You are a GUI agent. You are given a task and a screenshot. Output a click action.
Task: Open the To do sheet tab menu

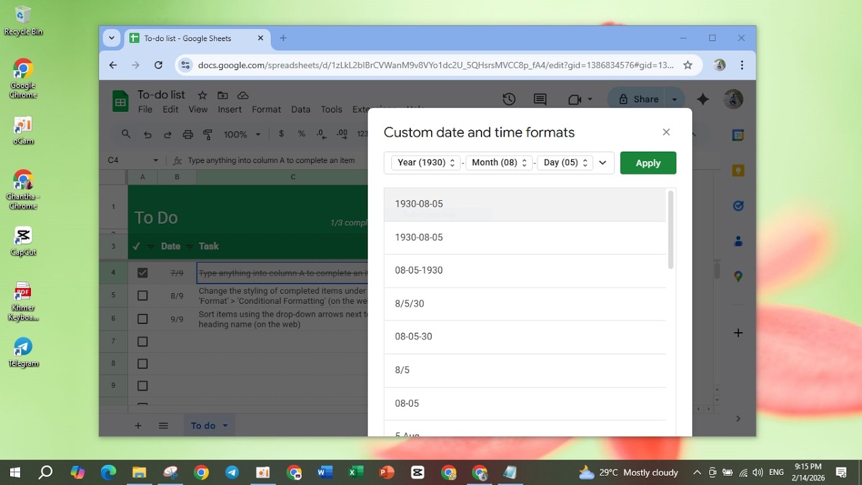tap(225, 426)
